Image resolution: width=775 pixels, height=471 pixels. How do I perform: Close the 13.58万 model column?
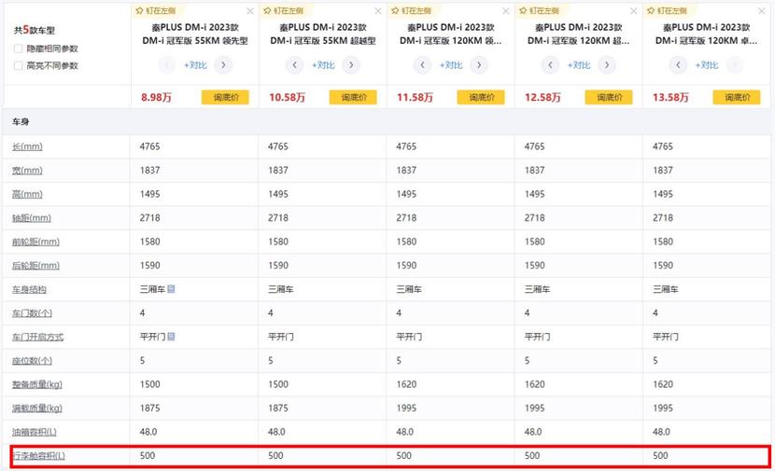tap(762, 11)
